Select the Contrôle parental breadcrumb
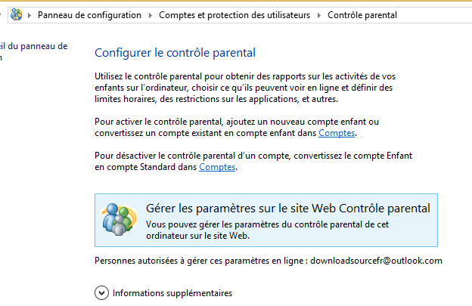The height and width of the screenshot is (306, 472). [x=362, y=15]
